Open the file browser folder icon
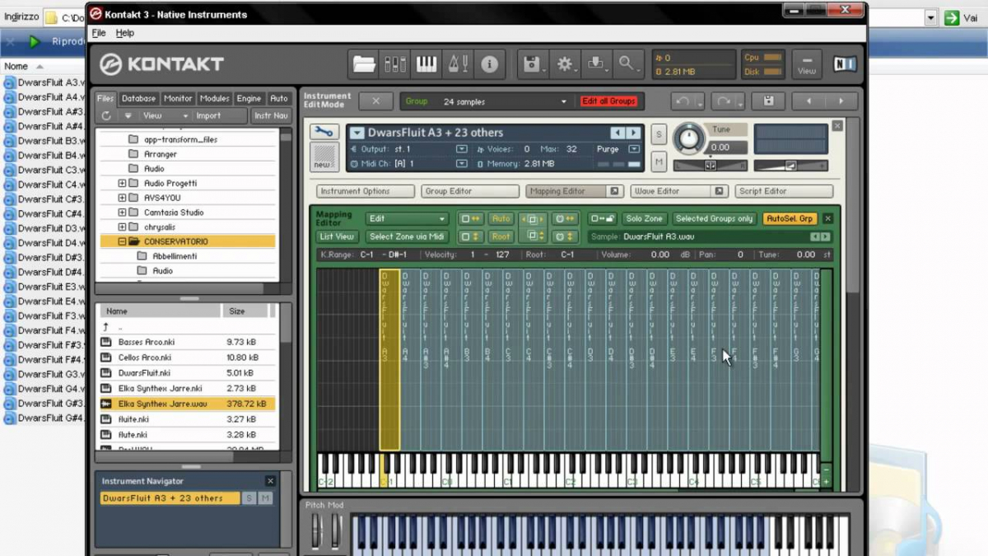The height and width of the screenshot is (556, 988). (364, 64)
